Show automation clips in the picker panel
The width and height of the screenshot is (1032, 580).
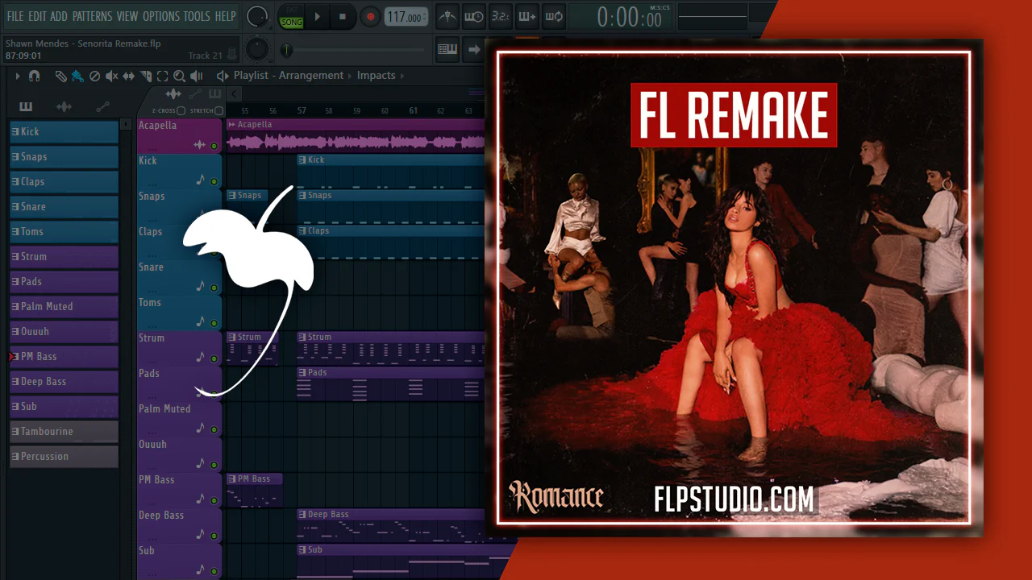pos(102,106)
